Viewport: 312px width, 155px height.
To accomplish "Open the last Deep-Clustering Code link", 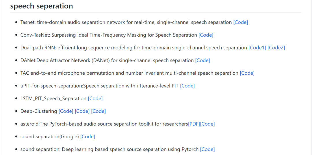I will click(x=99, y=111).
